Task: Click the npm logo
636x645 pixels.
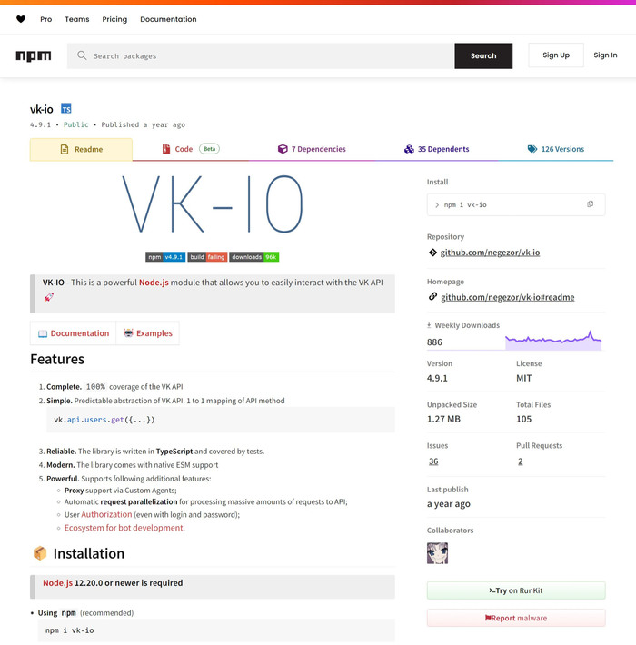Action: pyautogui.click(x=34, y=56)
